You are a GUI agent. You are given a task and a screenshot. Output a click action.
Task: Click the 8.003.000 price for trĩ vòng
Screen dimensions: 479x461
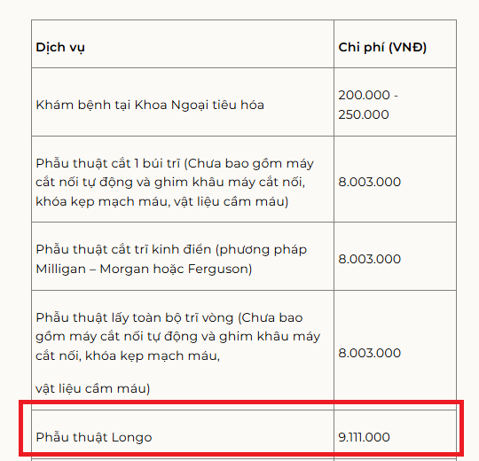(x=369, y=353)
